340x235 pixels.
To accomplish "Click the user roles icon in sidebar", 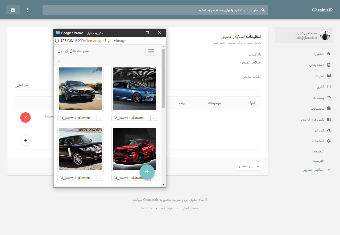I will click(329, 119).
